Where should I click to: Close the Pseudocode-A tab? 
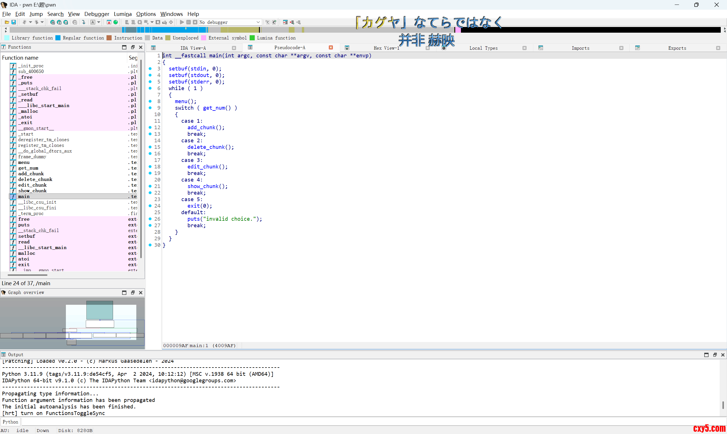coord(331,47)
